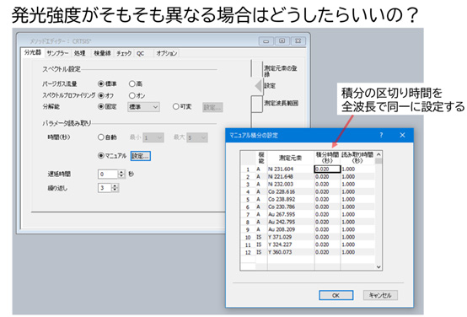The image size is (467, 317).
Task: Click the 遅延時間 input field
Action: (108, 174)
